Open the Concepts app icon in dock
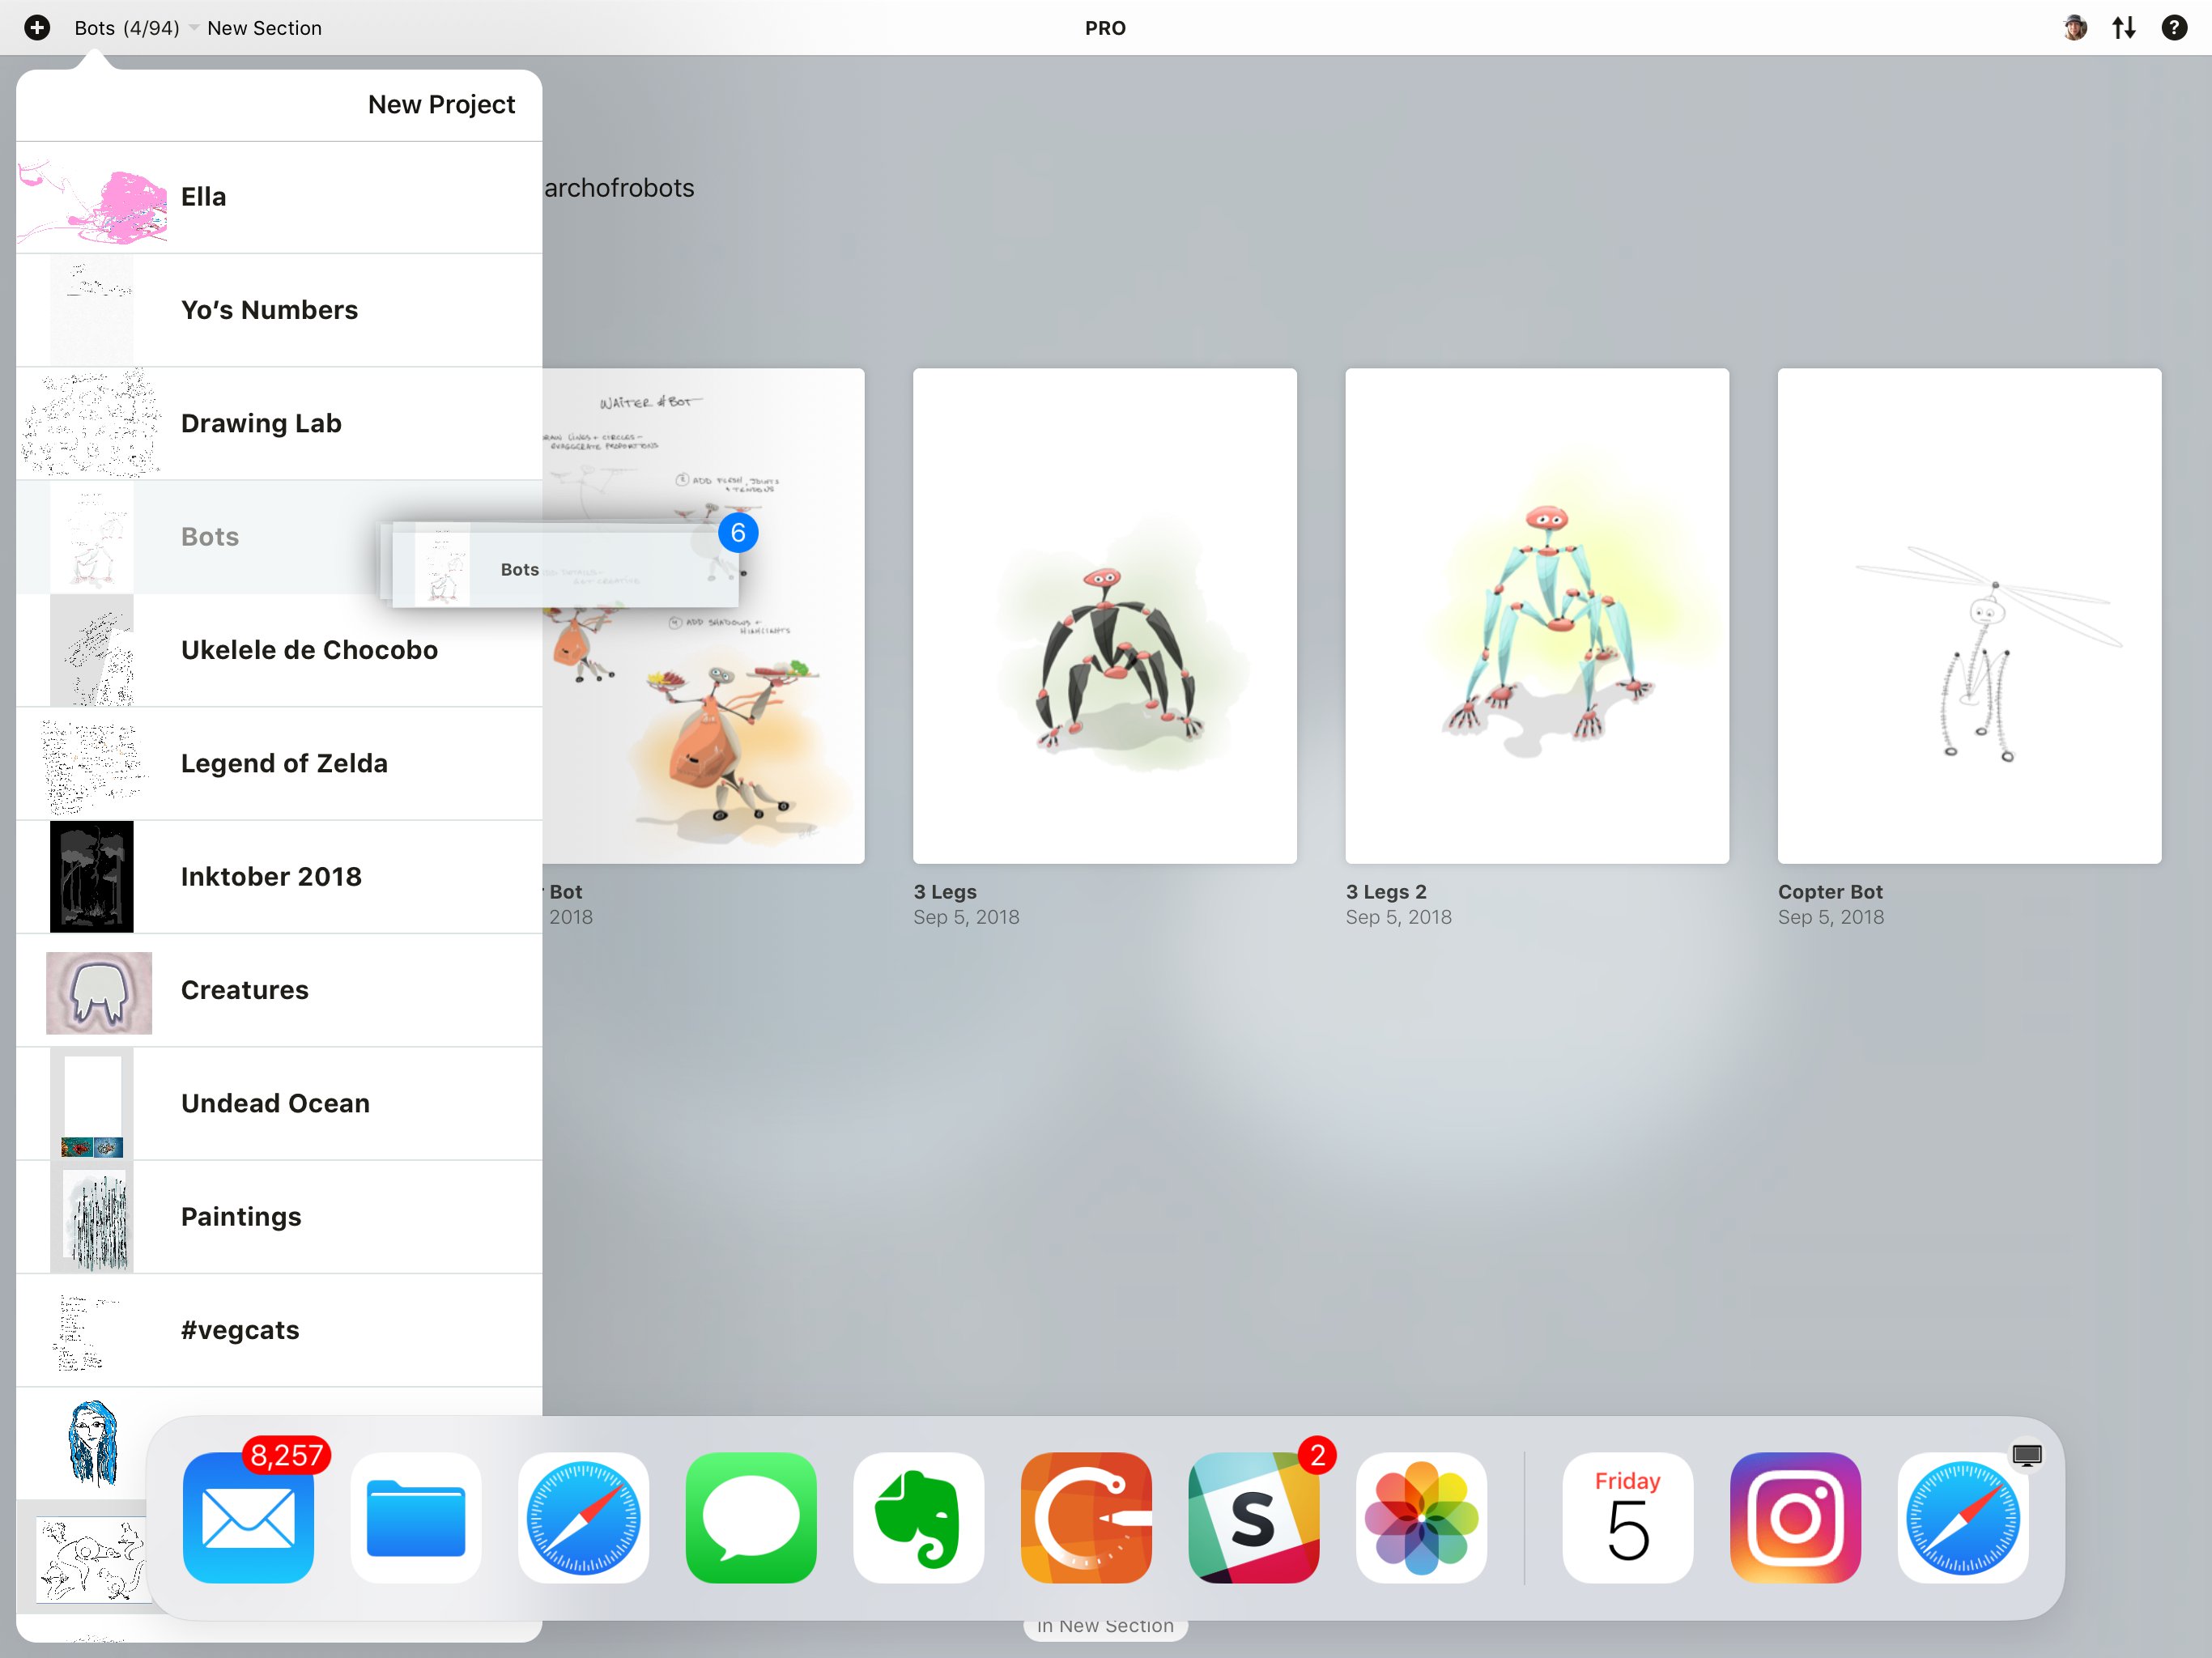This screenshot has height=1658, width=2212. (x=1086, y=1517)
